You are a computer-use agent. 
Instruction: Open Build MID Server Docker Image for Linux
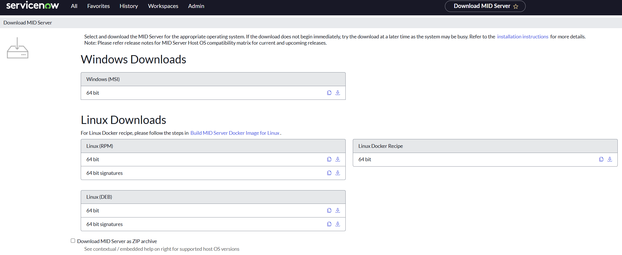(x=235, y=133)
